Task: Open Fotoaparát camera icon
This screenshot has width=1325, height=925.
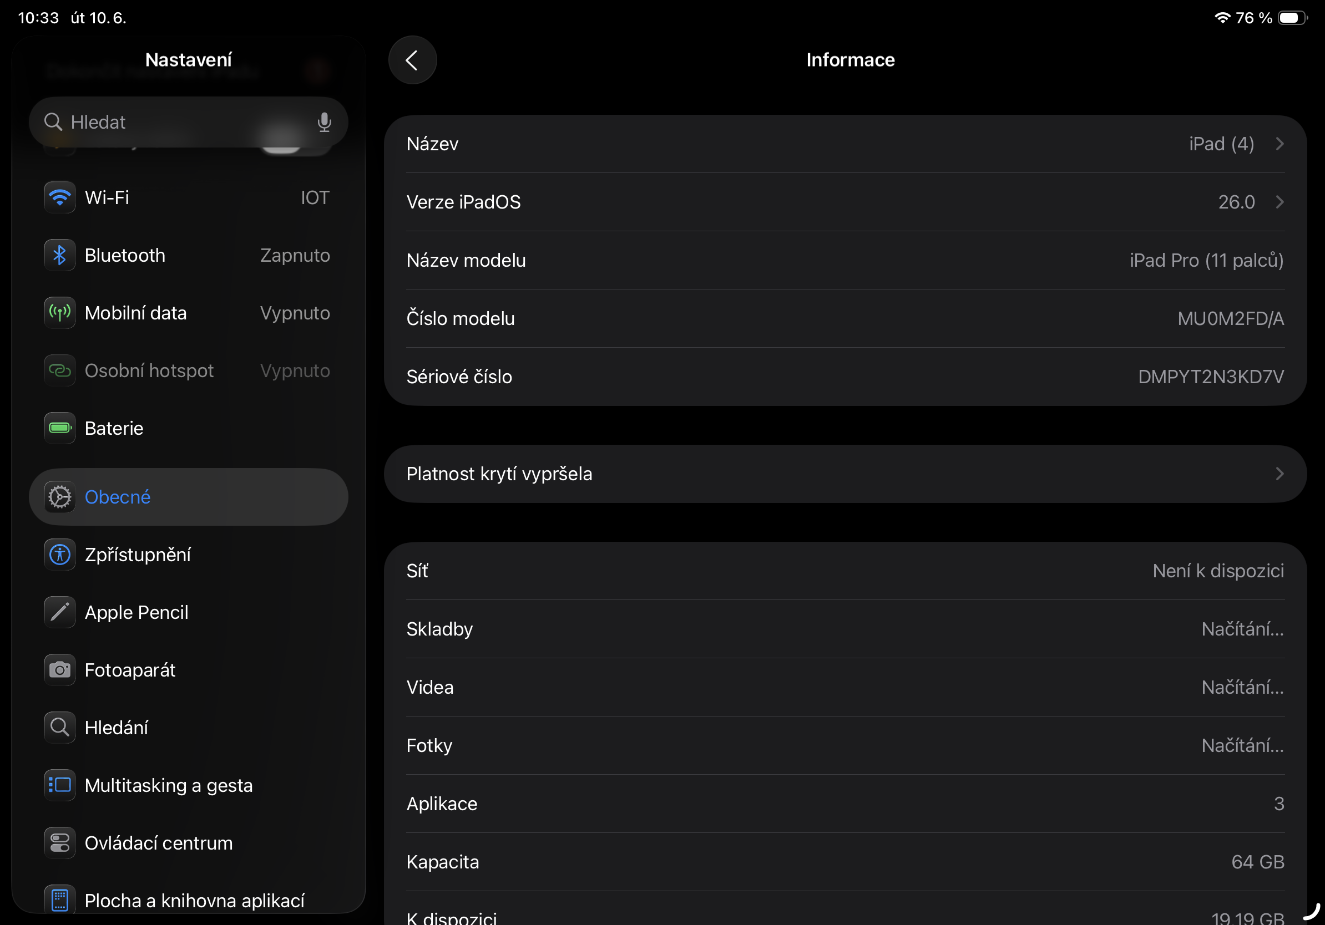Action: [59, 669]
